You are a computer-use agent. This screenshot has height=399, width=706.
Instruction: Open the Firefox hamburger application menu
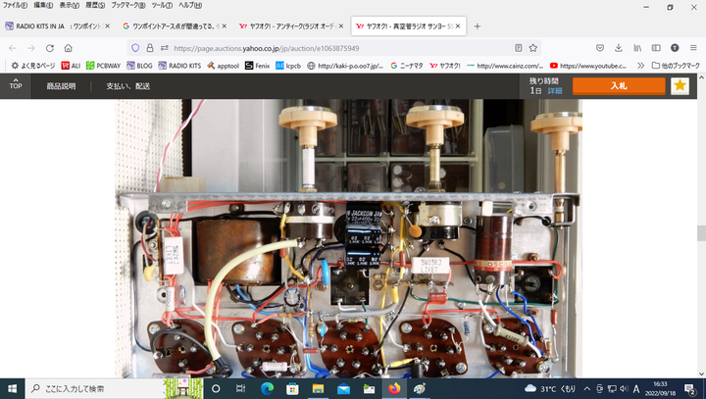(695, 47)
